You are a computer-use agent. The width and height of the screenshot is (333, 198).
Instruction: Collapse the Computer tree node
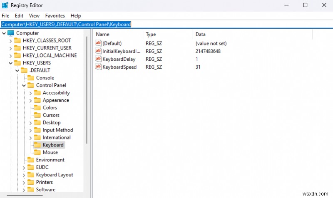[x=4, y=33]
